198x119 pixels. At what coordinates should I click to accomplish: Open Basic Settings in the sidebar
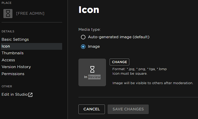(15, 39)
